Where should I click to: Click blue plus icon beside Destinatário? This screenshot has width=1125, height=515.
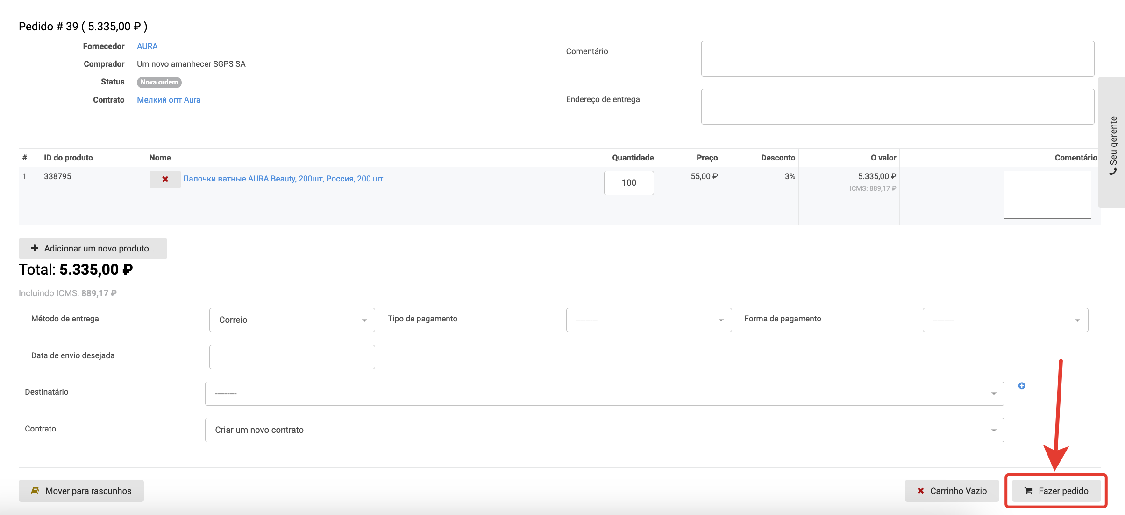pos(1022,386)
